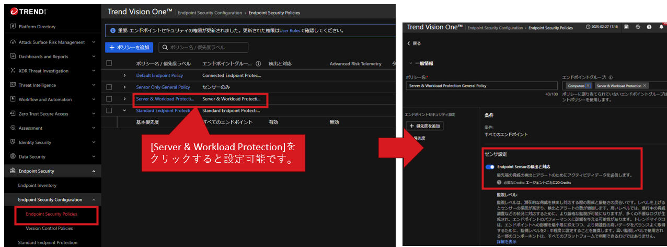Remove the Computers tag from endpoint groups
667x247 pixels.
tap(588, 85)
